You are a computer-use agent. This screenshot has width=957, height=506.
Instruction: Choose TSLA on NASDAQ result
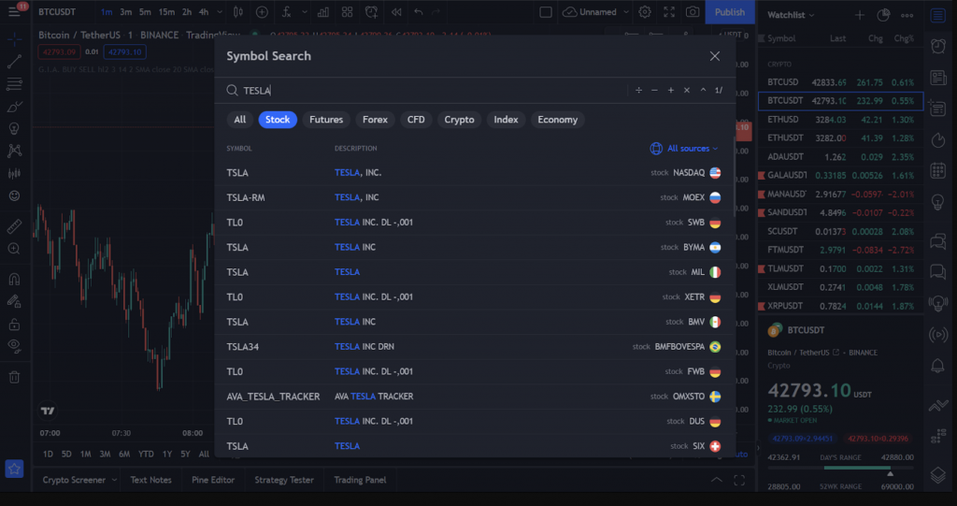pyautogui.click(x=474, y=173)
